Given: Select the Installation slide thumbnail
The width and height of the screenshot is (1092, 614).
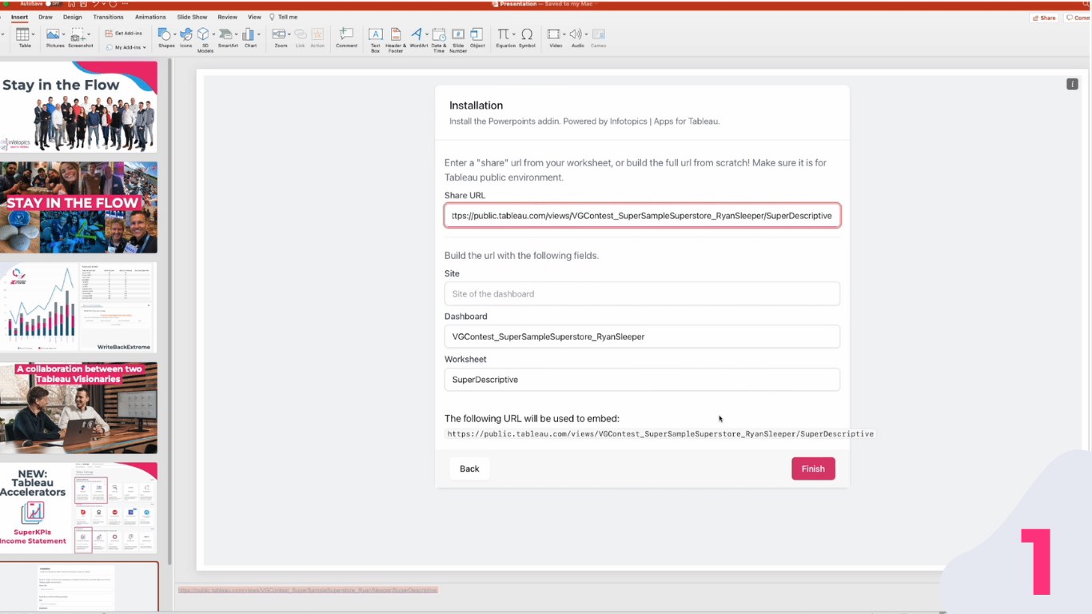Looking at the screenshot, I should point(78,588).
